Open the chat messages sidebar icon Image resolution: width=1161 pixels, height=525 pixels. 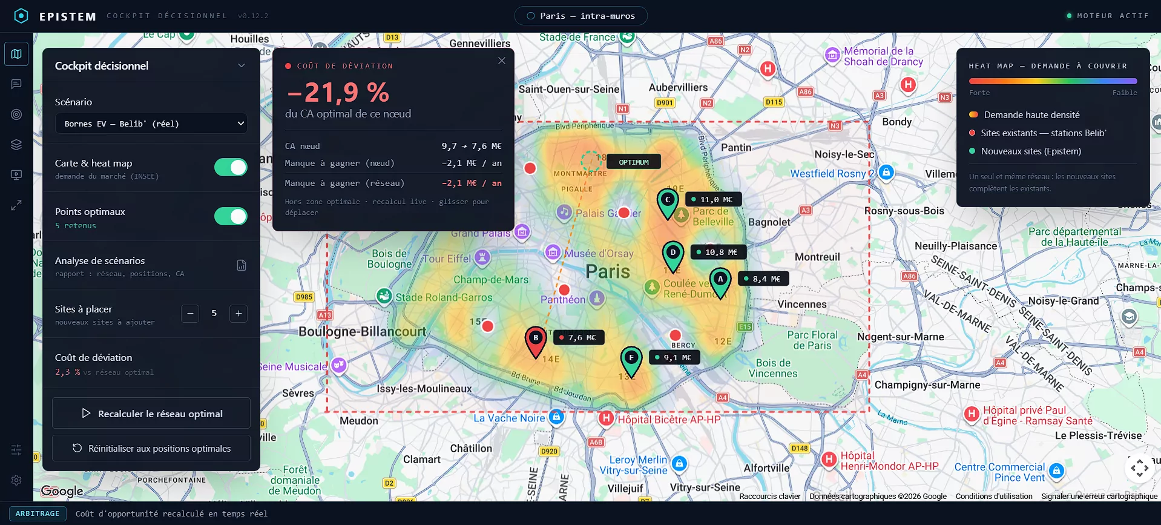coord(16,84)
